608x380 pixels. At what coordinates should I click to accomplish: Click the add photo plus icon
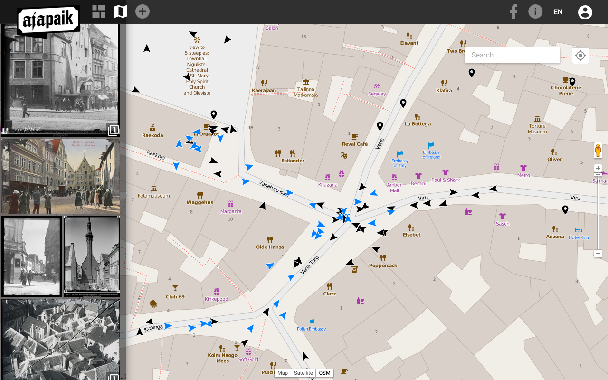pos(142,11)
